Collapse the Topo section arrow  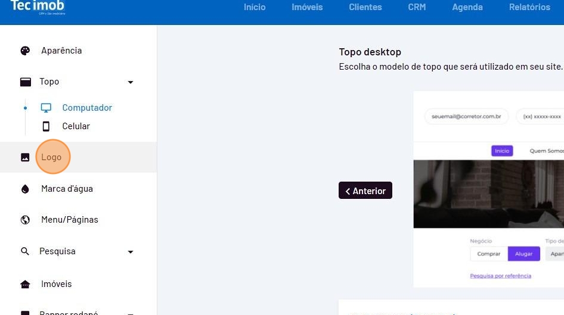[131, 82]
